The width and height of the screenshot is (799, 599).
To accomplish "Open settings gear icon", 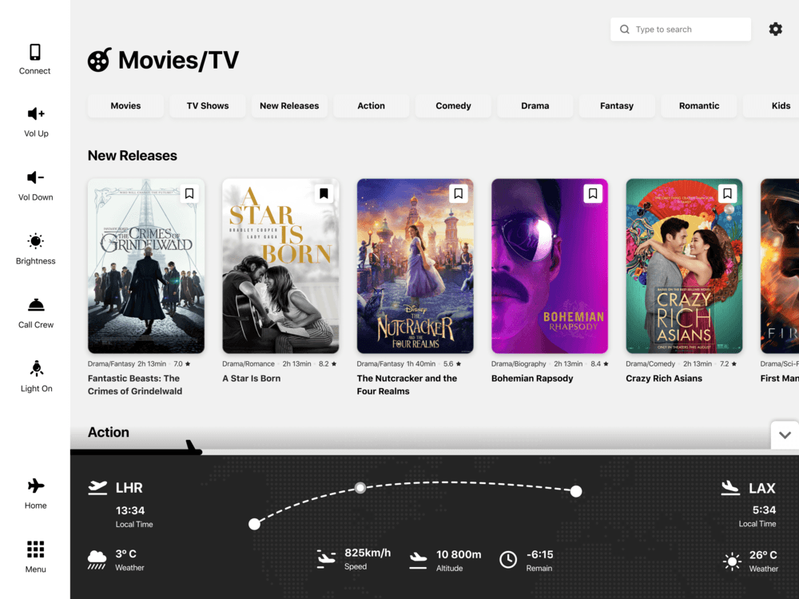I will click(775, 29).
